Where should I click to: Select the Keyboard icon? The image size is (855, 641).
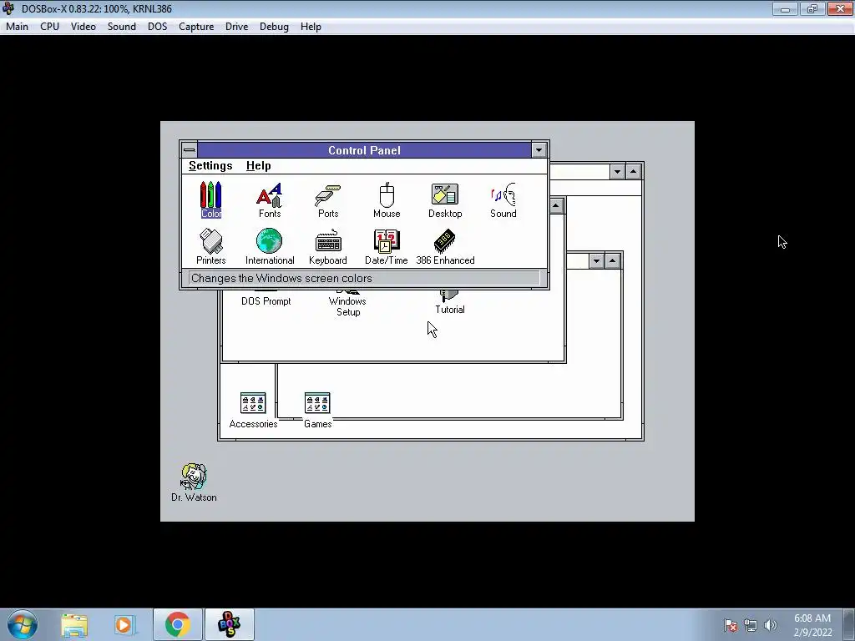[327, 247]
